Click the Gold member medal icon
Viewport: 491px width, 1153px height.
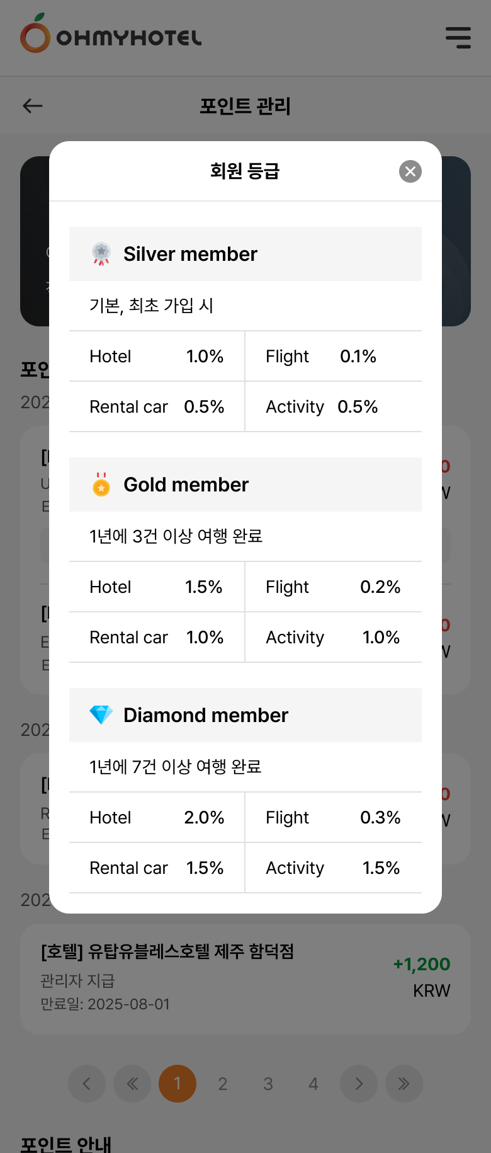101,485
